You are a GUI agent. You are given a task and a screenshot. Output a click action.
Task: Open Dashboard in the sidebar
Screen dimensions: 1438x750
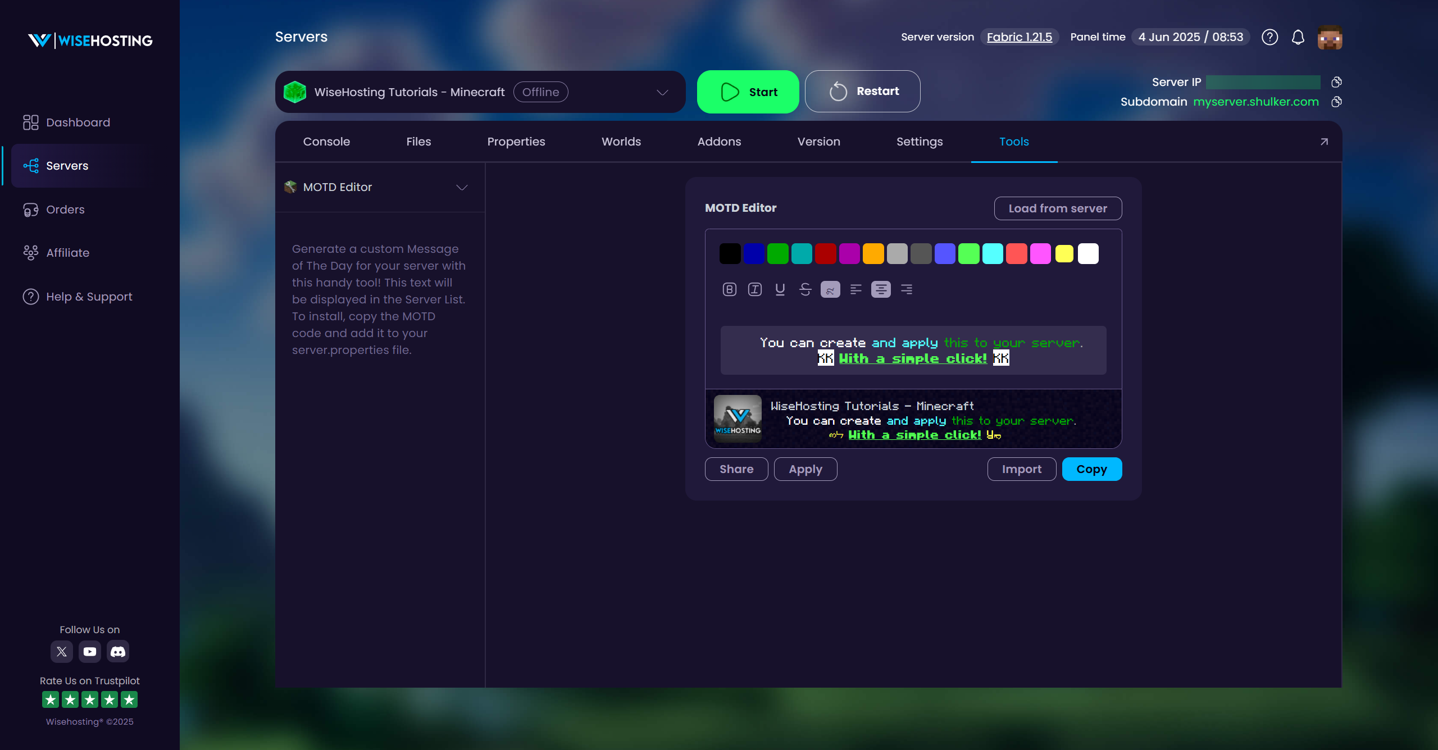pos(66,122)
